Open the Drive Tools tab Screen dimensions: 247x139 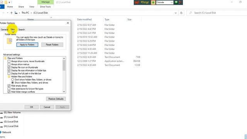click(46, 7)
